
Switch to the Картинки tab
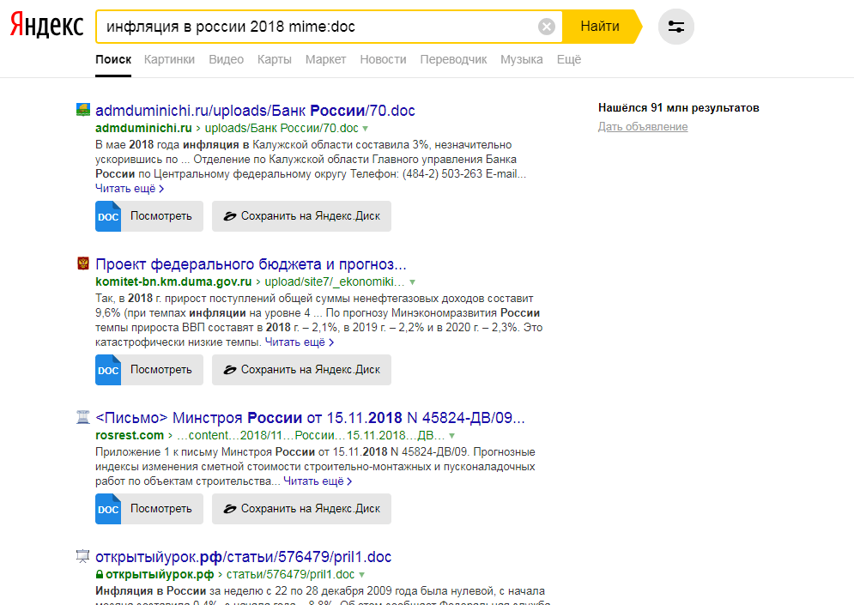coord(169,59)
